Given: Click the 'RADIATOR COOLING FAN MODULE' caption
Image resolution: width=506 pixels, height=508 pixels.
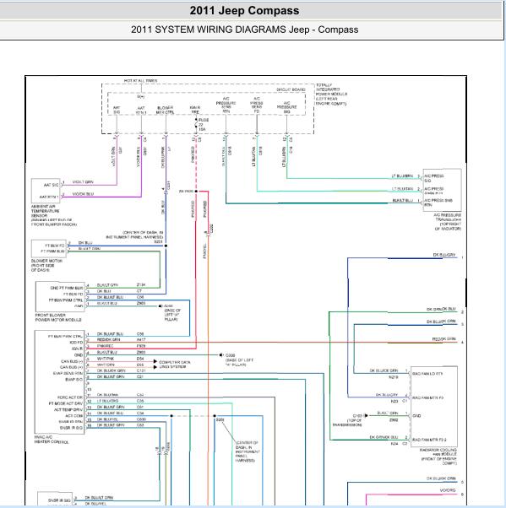Looking at the screenshot, I should (438, 457).
